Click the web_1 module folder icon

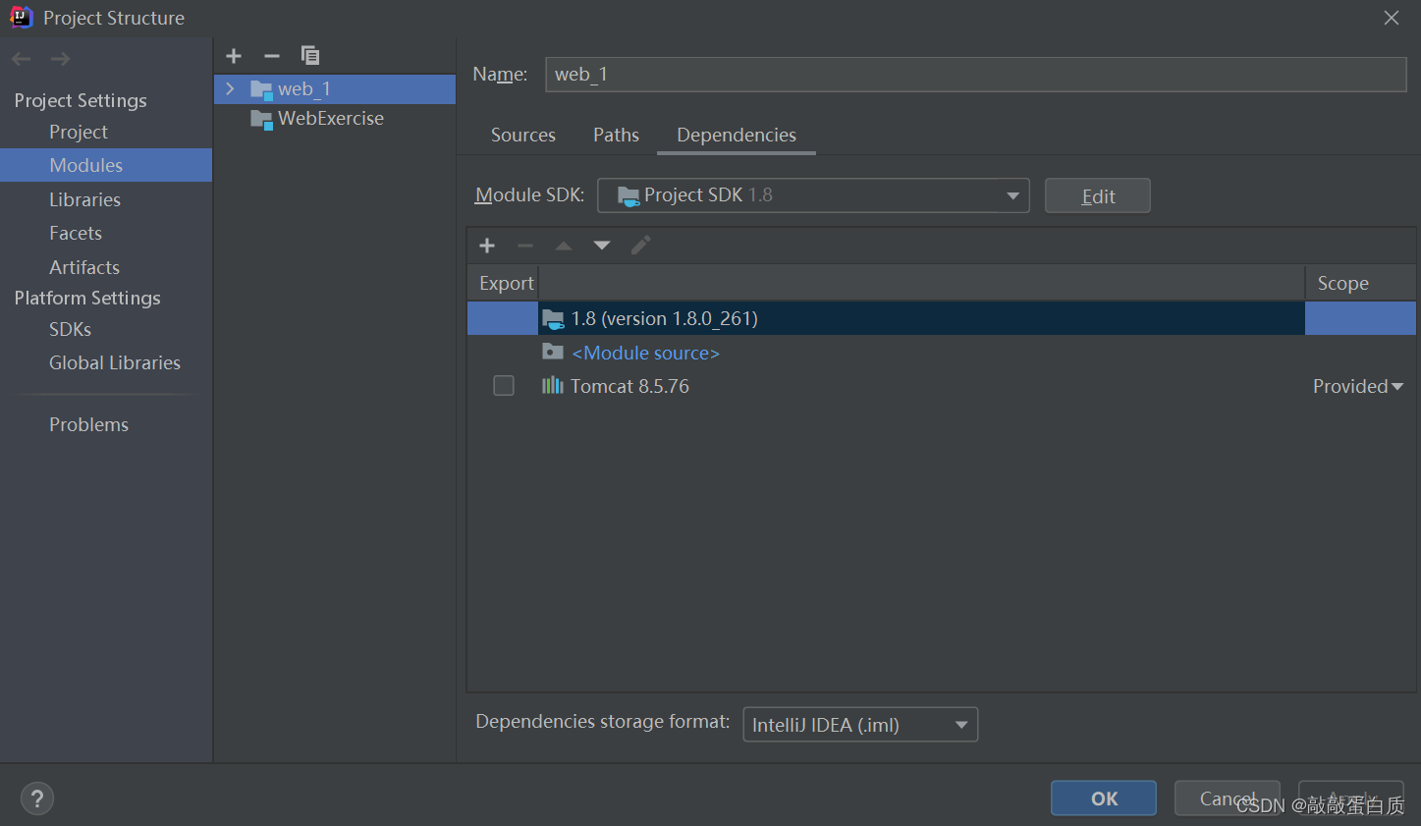261,89
